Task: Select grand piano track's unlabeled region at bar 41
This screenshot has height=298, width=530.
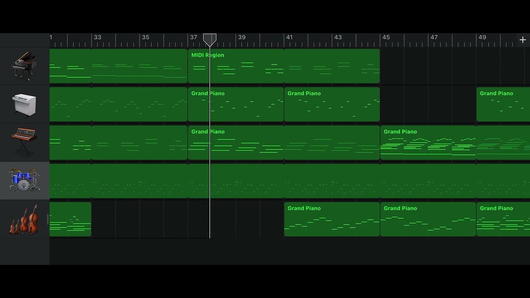Action: tap(332, 66)
